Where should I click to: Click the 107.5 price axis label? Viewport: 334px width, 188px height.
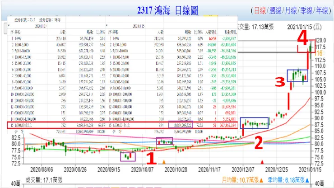(x=320, y=73)
